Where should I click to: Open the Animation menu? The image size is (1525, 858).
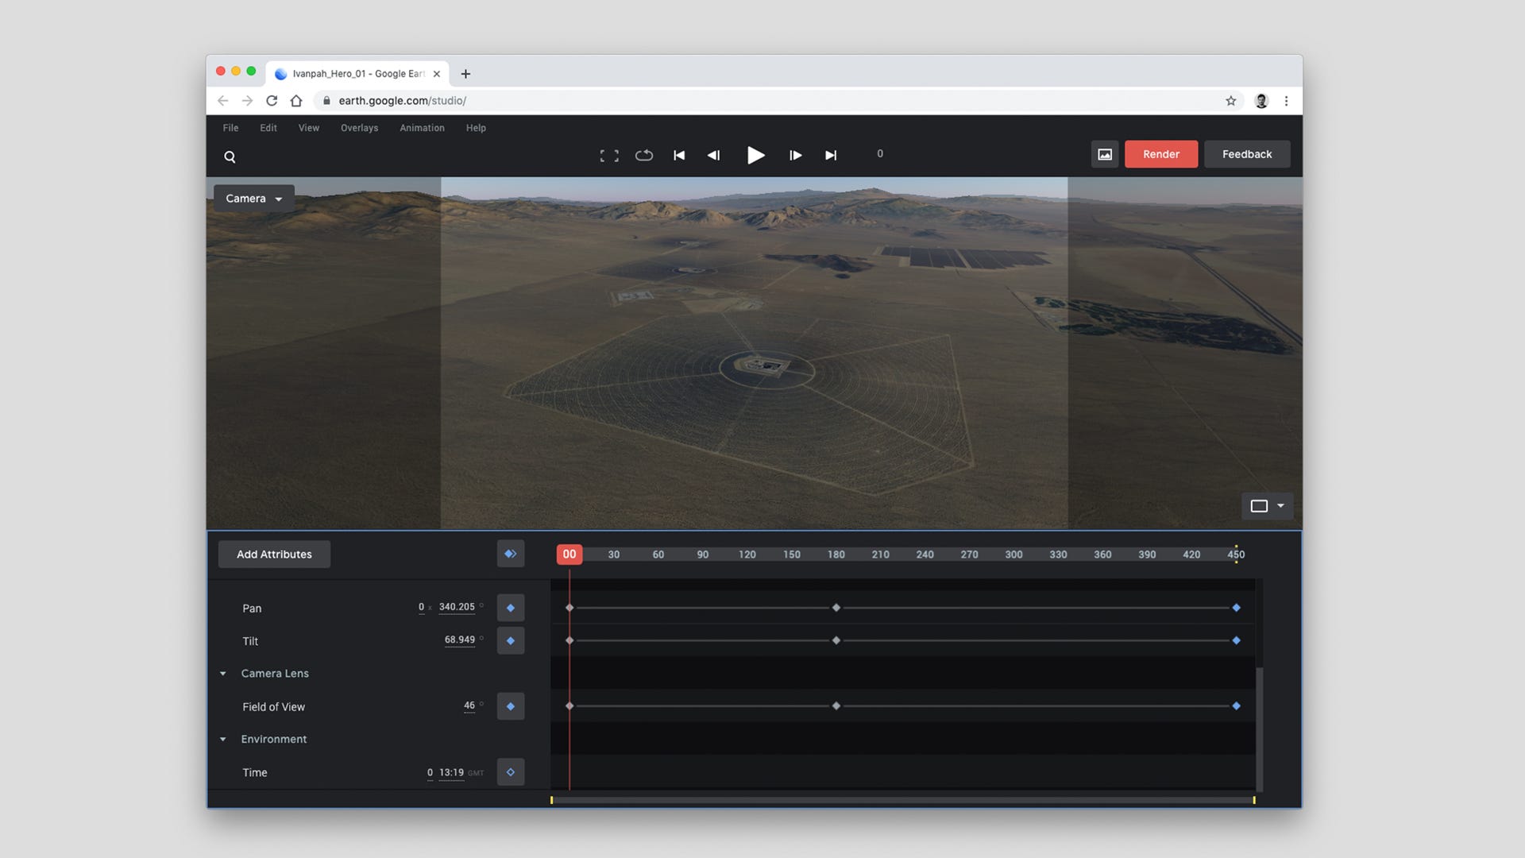[422, 128]
